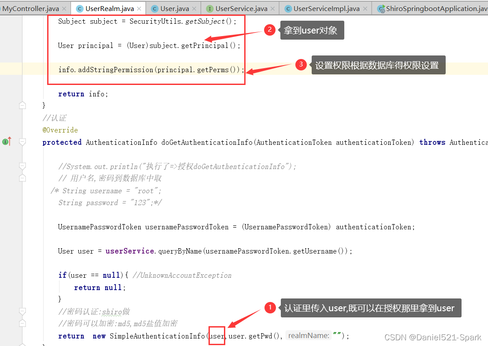Image resolution: width=488 pixels, height=346 pixels.
Task: Click the getUsername() call
Action: [x=320, y=251]
